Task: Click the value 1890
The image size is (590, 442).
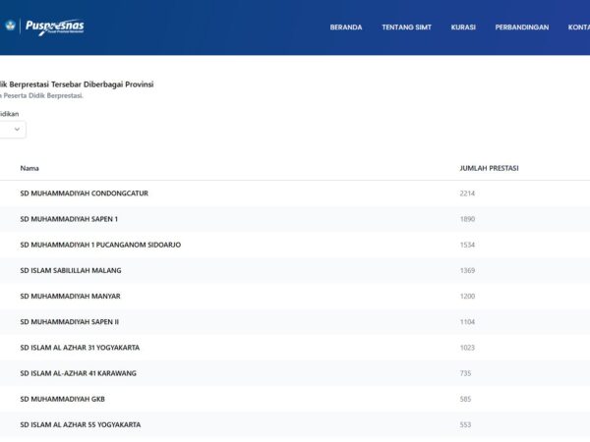Action: click(467, 219)
